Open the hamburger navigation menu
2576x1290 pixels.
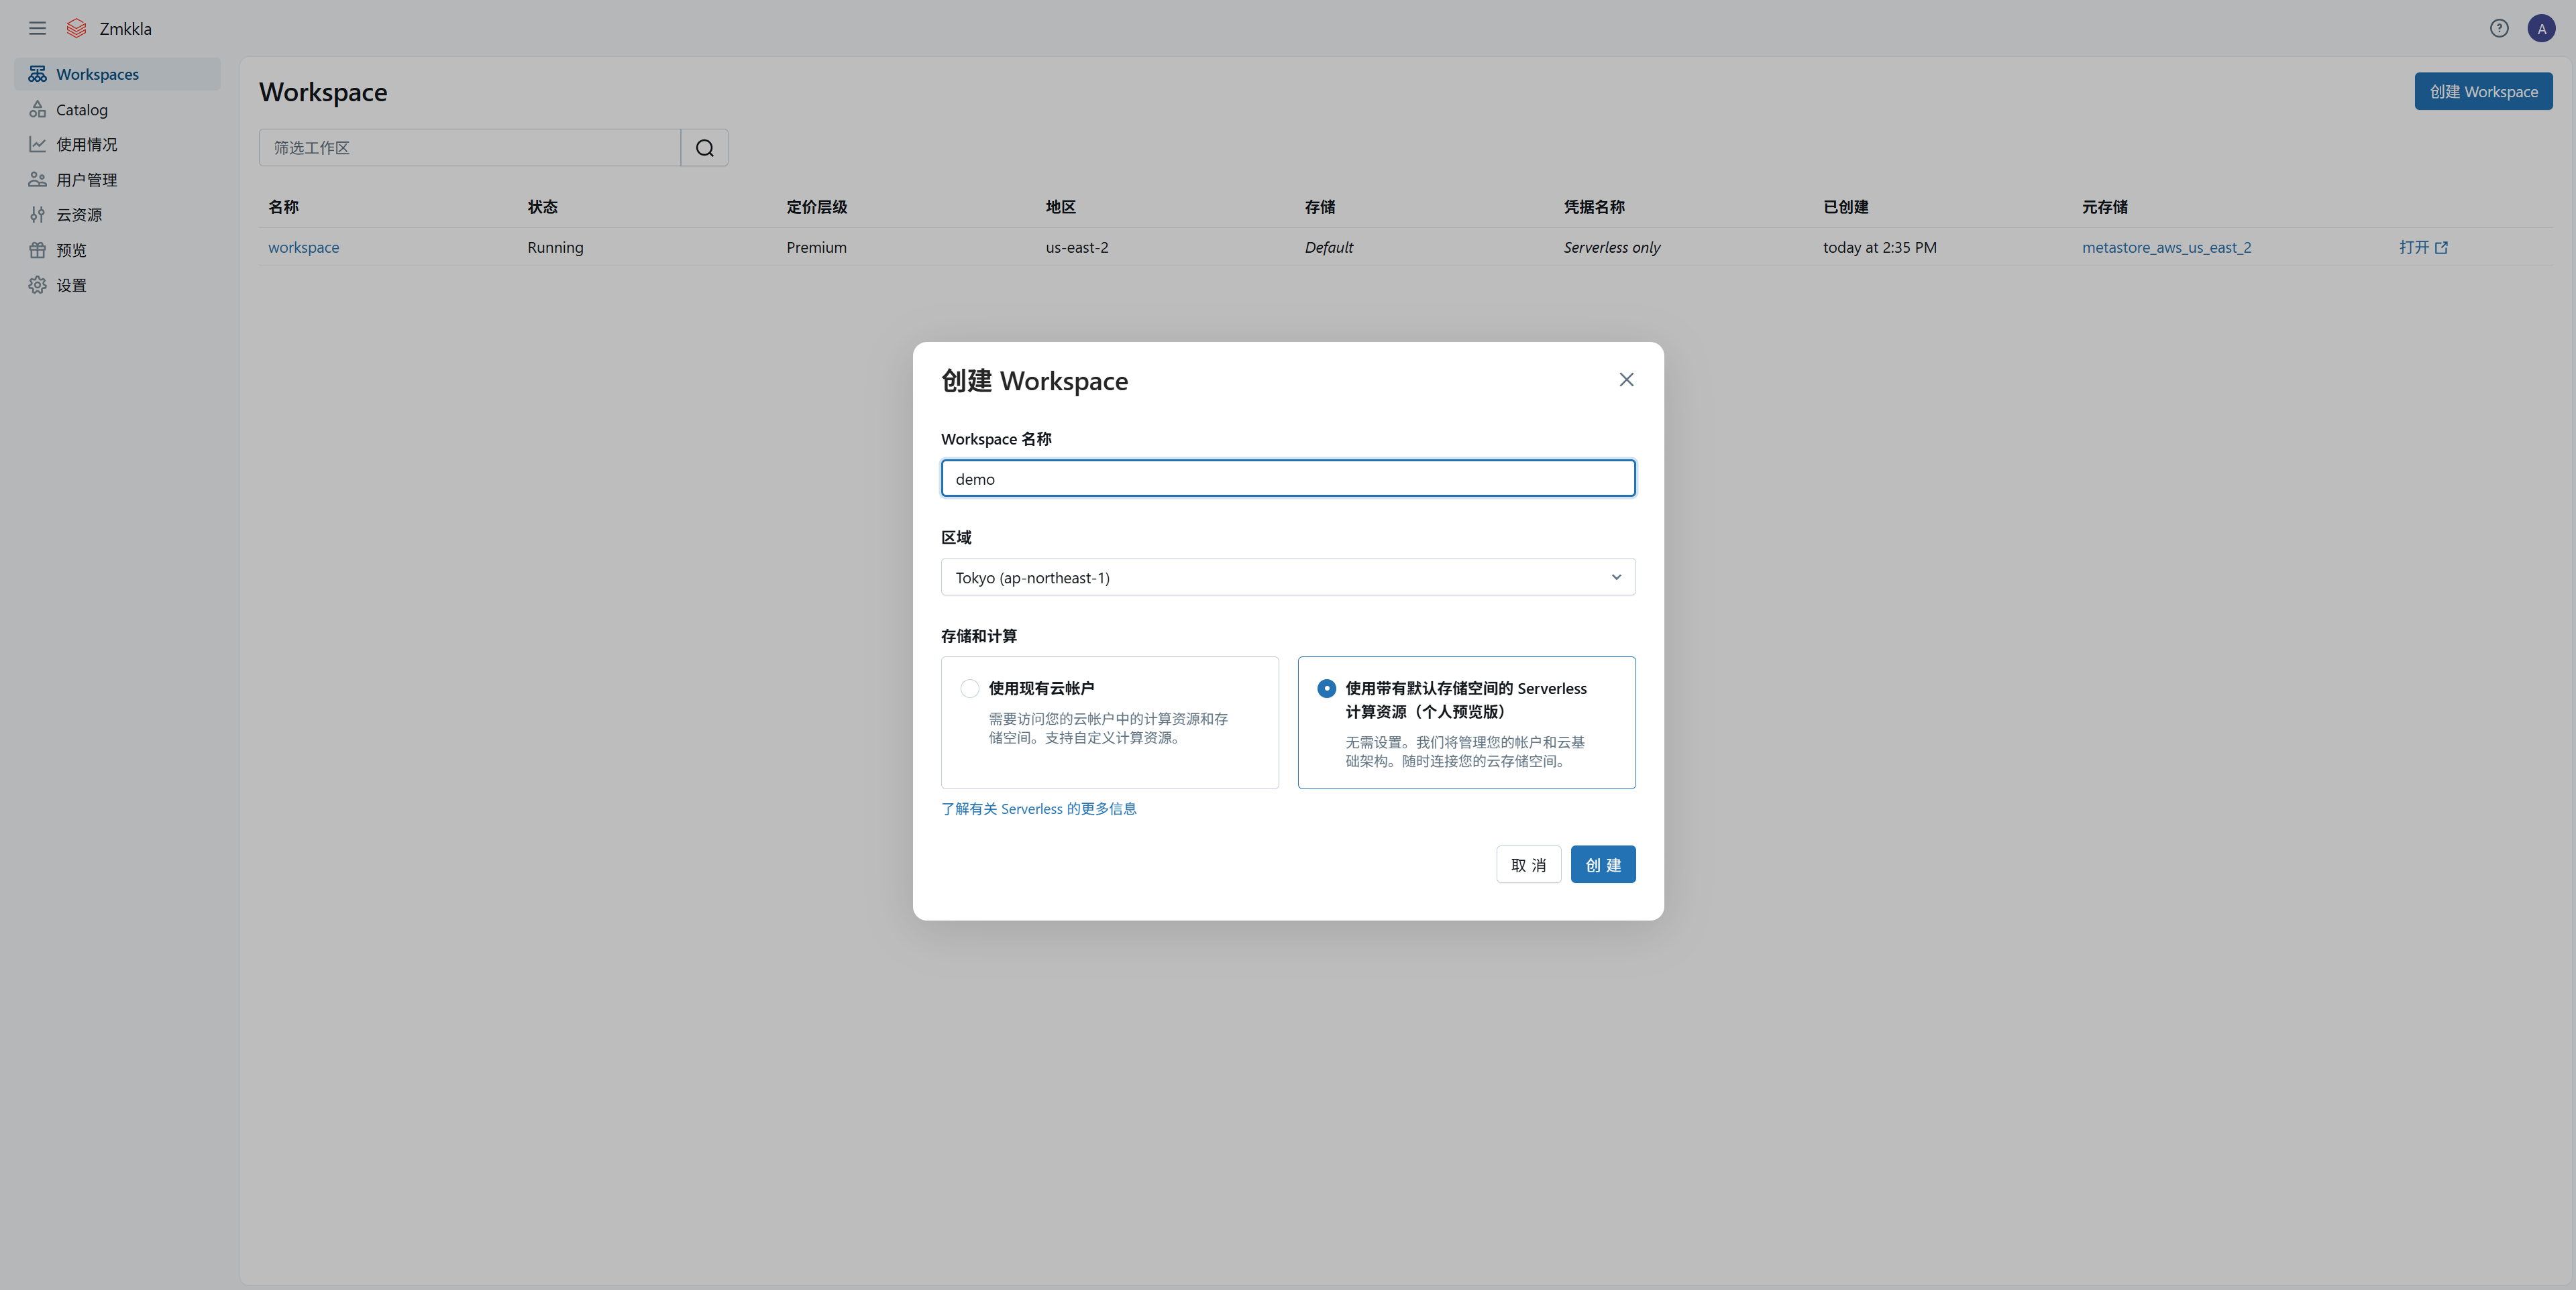coord(37,28)
